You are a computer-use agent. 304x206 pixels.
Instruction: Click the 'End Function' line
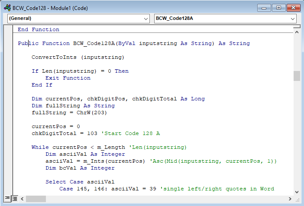(x=39, y=29)
